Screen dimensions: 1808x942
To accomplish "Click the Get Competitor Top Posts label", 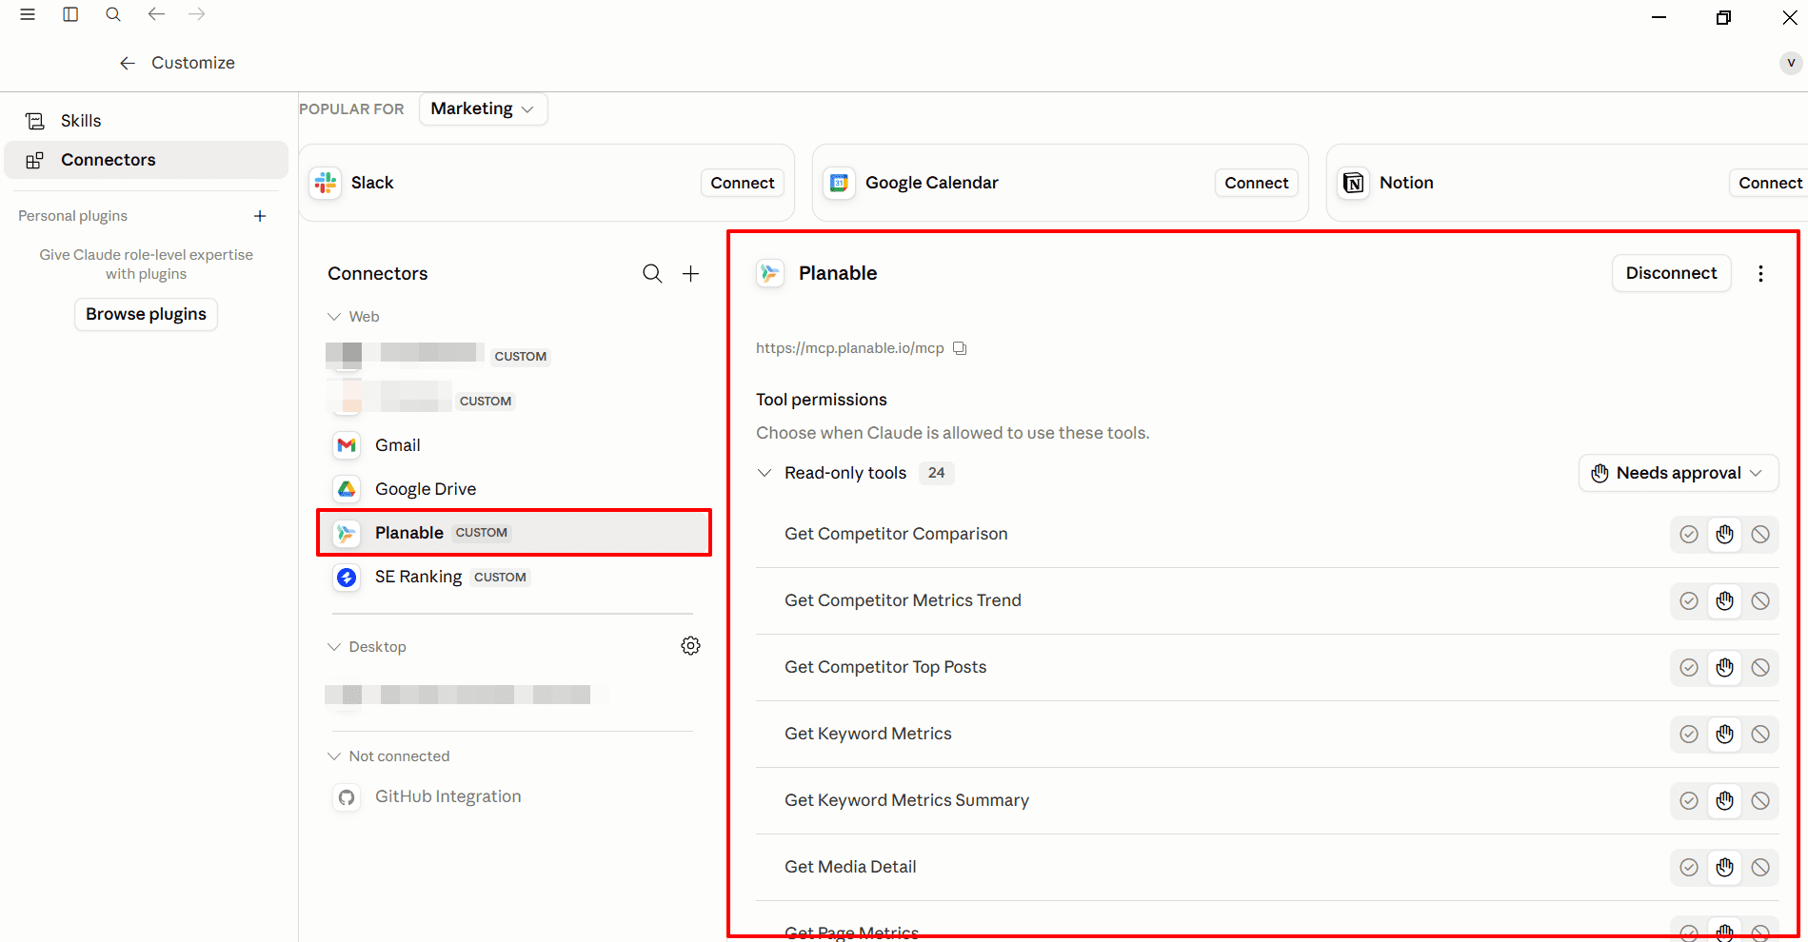I will [x=885, y=667].
